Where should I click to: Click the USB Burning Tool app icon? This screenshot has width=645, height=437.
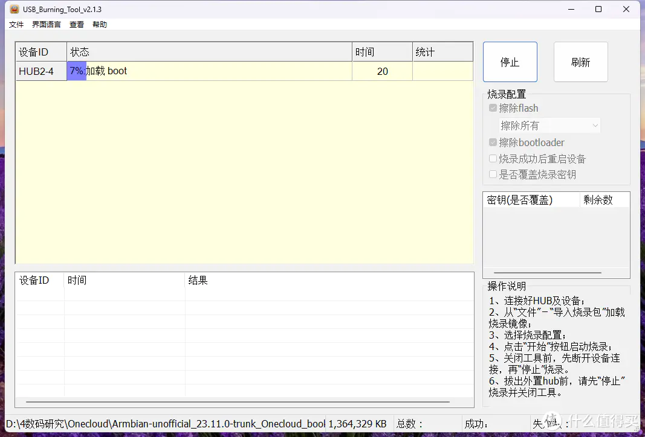[15, 9]
